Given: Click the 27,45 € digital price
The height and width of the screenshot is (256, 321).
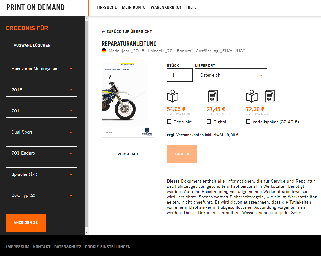Looking at the screenshot, I should click(x=216, y=109).
